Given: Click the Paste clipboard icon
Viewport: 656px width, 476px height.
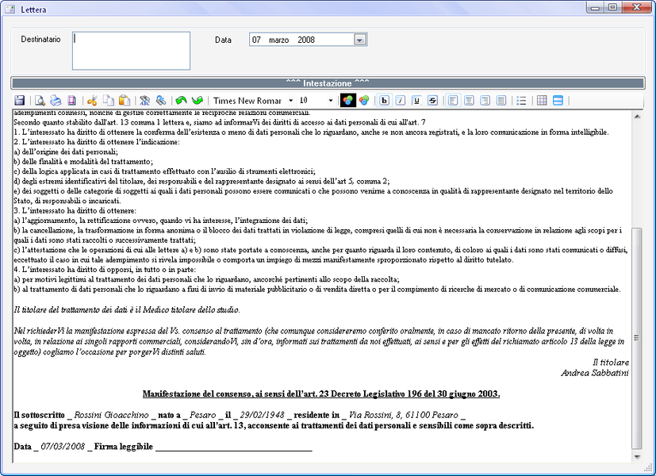Looking at the screenshot, I should tap(125, 101).
